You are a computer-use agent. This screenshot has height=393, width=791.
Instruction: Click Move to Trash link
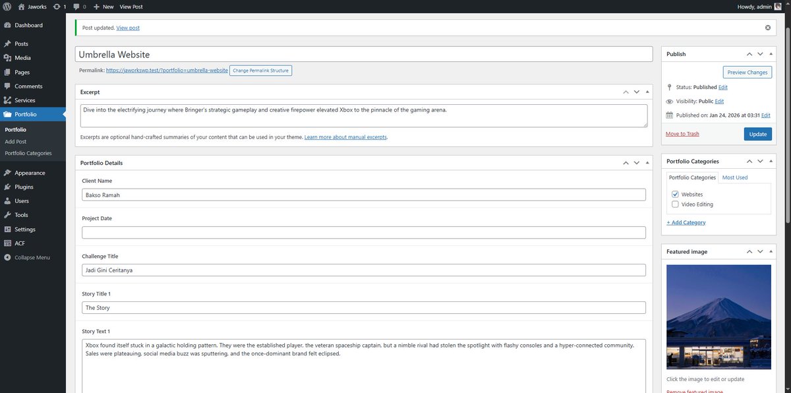tap(683, 134)
